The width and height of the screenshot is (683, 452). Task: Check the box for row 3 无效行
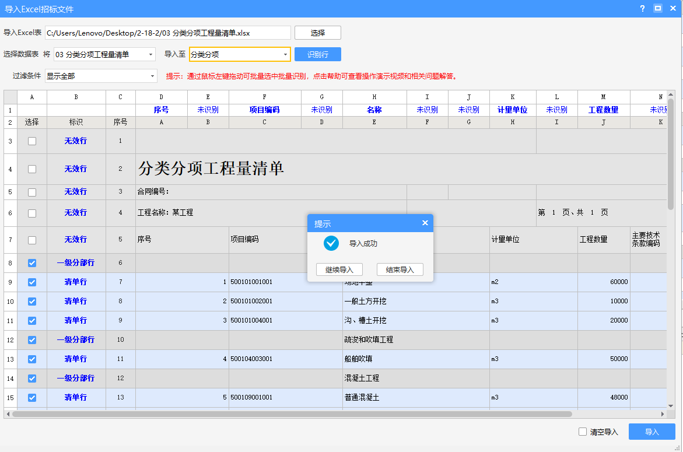point(32,141)
